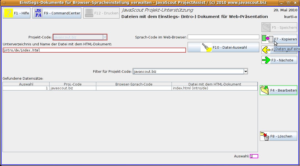Open CommandCenter via the JSPA icon

coord(38,13)
